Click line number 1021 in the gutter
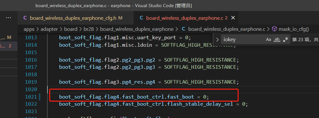This screenshot has height=118, width=319. click(x=31, y=97)
